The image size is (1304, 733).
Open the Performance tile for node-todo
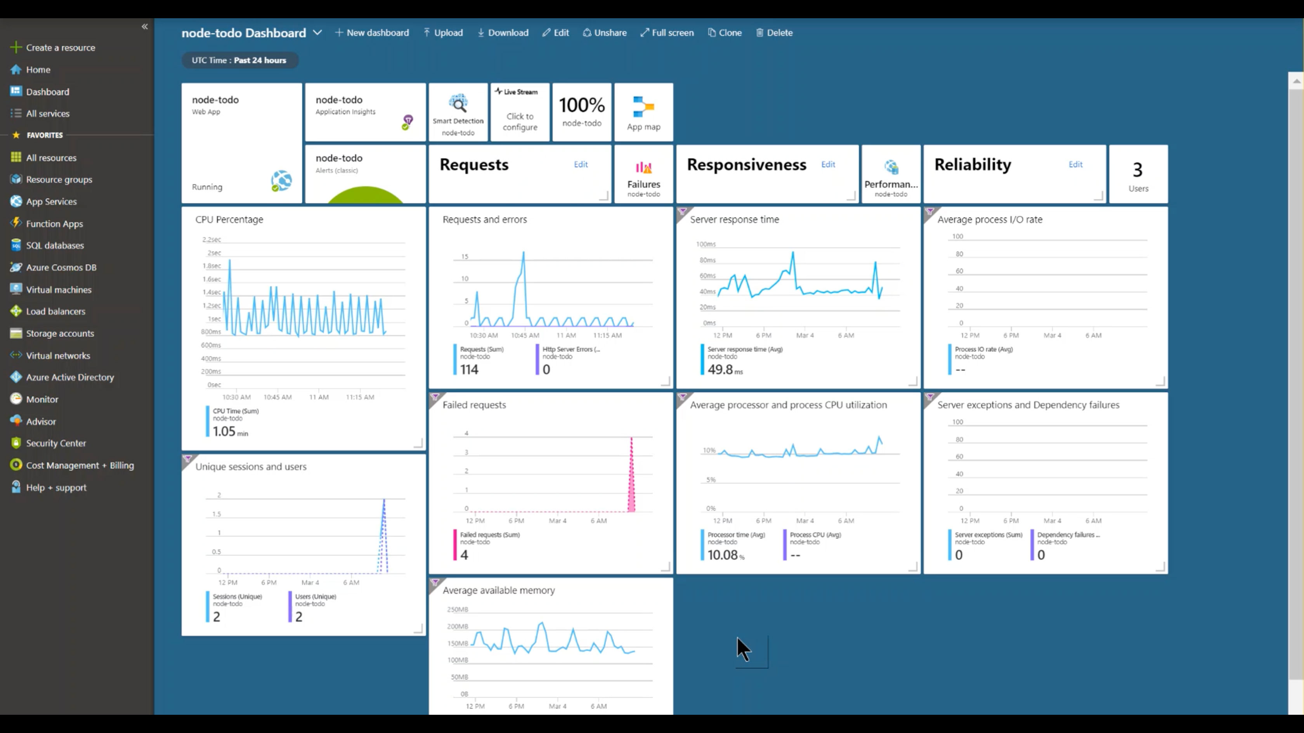(x=890, y=175)
